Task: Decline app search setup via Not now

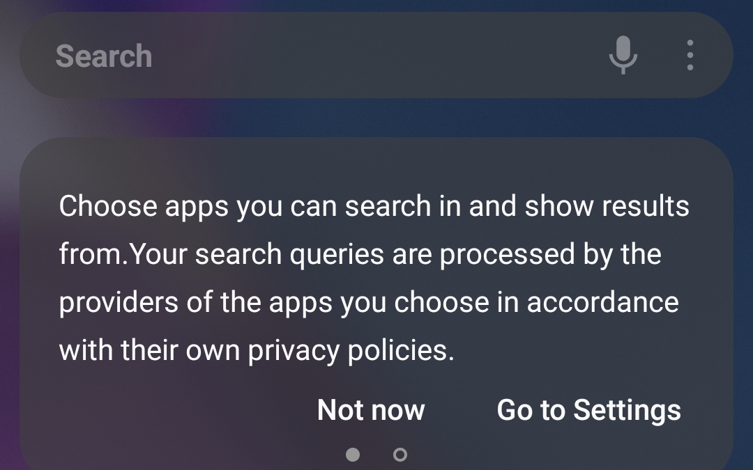Action: (x=371, y=410)
